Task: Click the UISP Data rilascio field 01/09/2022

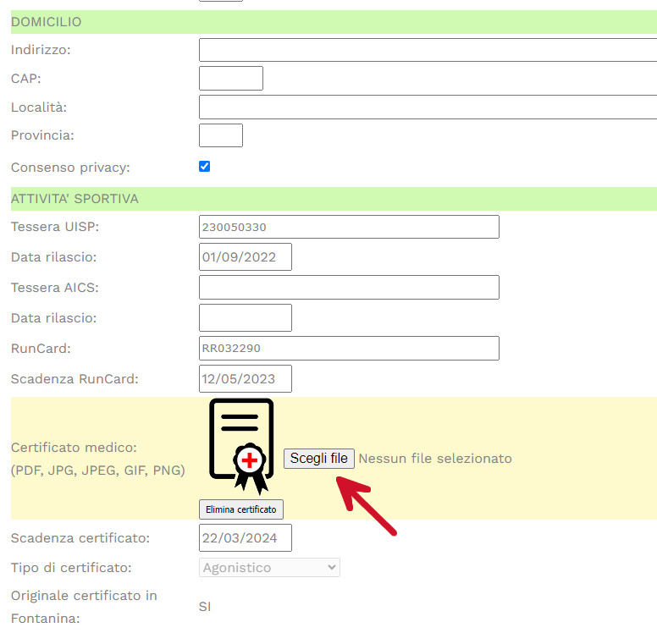Action: 246,256
